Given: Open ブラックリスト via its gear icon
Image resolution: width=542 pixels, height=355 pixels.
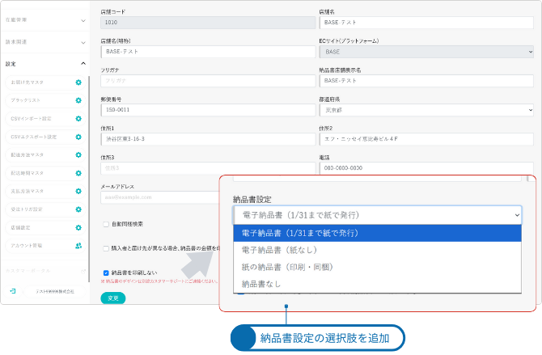Looking at the screenshot, I should click(x=78, y=100).
